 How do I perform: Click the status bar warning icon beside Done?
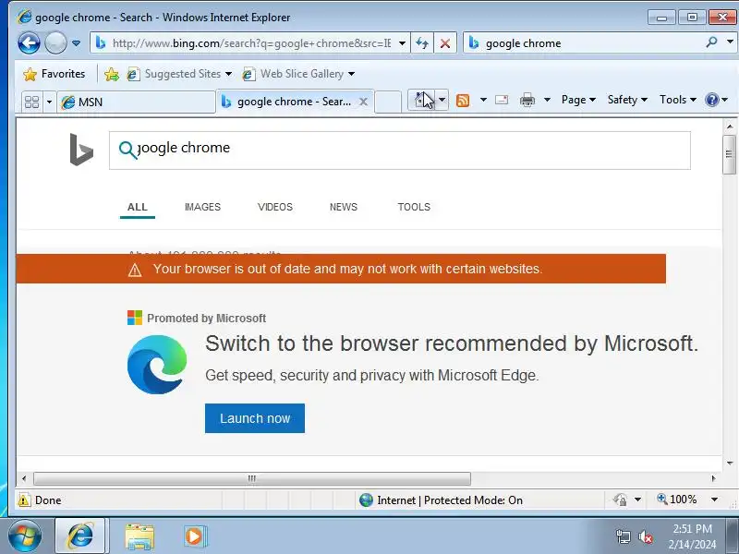click(24, 500)
